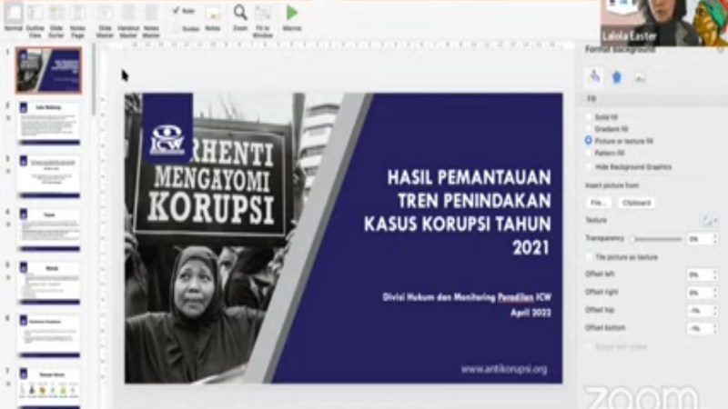Enable Hide Background Graphics checkbox
The width and height of the screenshot is (728, 409).
(x=589, y=167)
